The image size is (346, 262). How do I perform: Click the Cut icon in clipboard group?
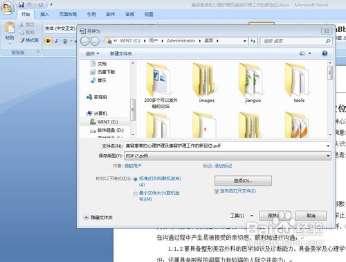[22, 24]
